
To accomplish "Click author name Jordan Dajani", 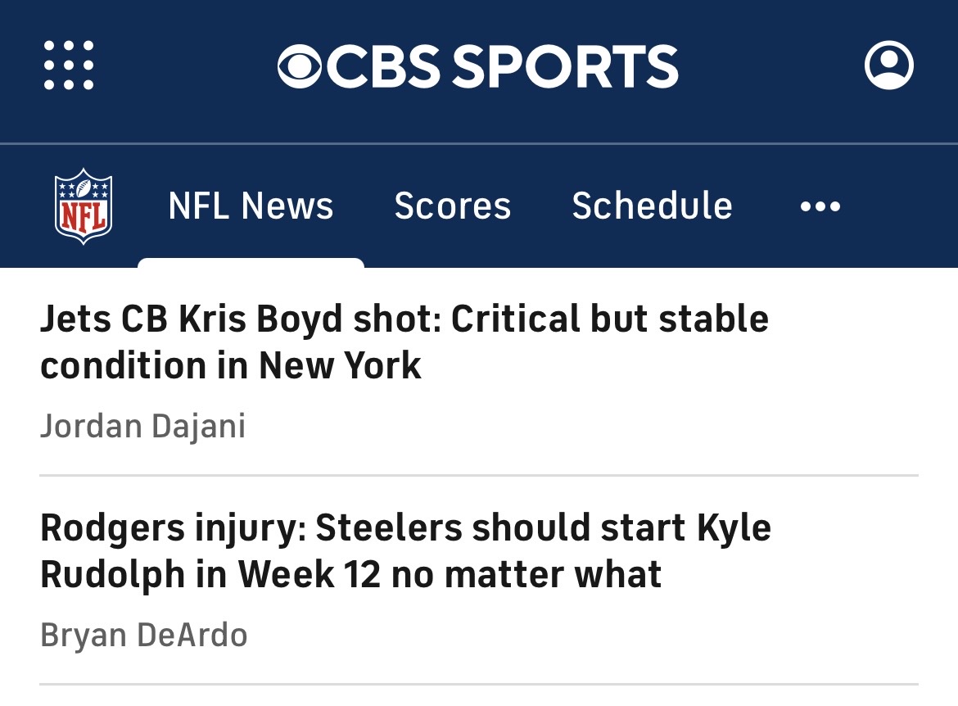I will click(x=143, y=427).
